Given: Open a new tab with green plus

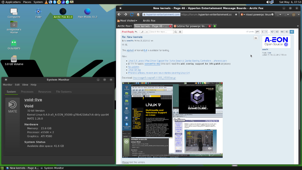Looking at the screenshot, I should 215,26.
